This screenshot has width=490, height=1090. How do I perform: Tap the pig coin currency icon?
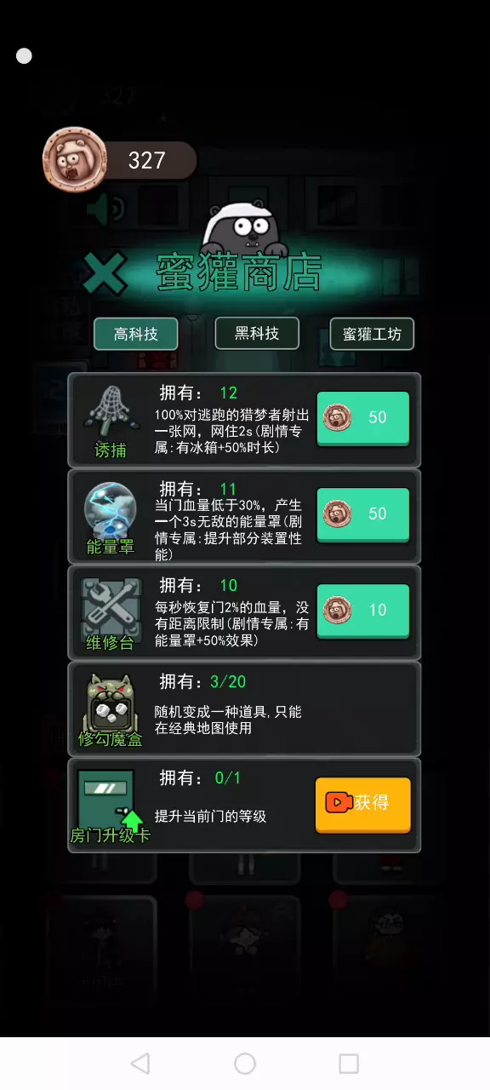pyautogui.click(x=75, y=159)
